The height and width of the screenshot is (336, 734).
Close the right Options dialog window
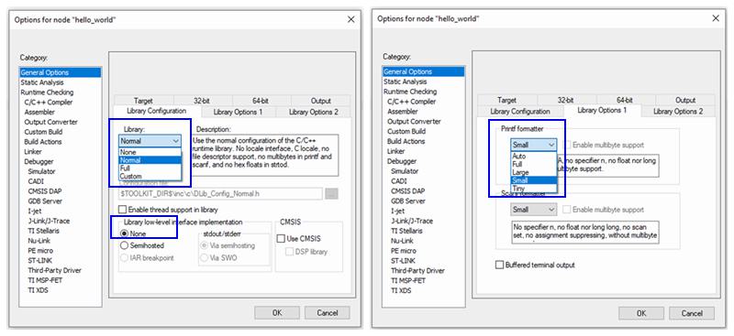click(716, 18)
